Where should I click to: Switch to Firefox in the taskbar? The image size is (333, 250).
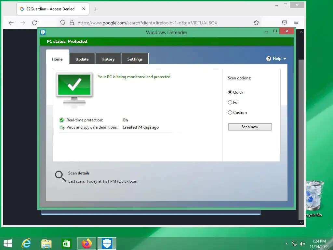point(87,243)
